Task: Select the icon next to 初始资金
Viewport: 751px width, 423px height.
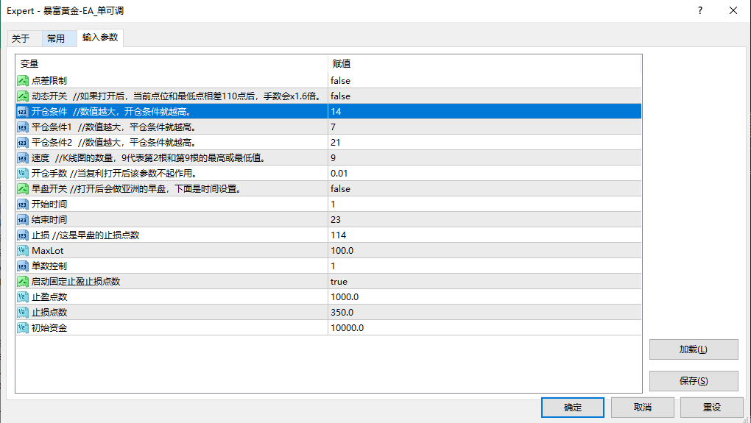Action: coord(23,328)
